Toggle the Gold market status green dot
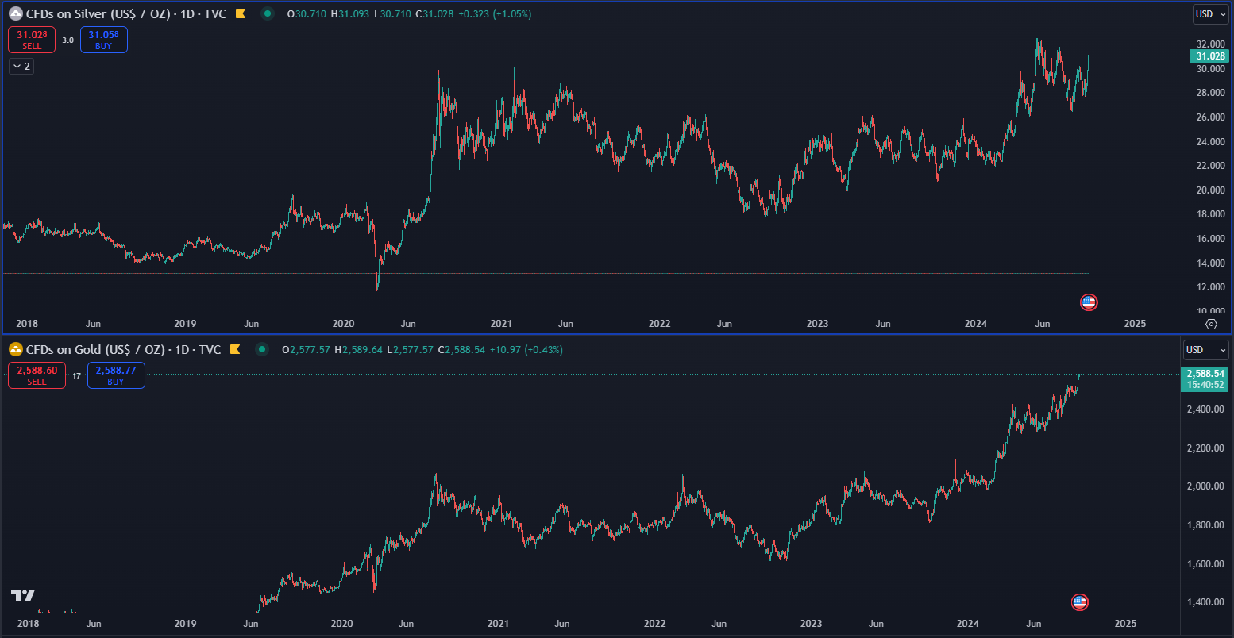The height and width of the screenshot is (638, 1234). (x=263, y=349)
